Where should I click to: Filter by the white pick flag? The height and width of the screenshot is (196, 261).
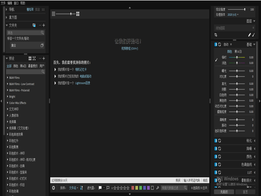pyautogui.click(x=100, y=188)
